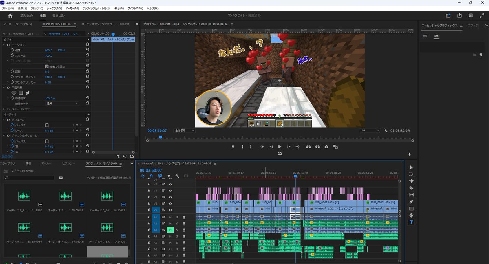
Task: Toggle 縦横比を固定 checkbox
Action: (47, 66)
